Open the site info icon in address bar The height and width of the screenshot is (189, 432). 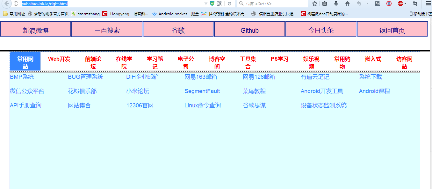click(x=16, y=3)
